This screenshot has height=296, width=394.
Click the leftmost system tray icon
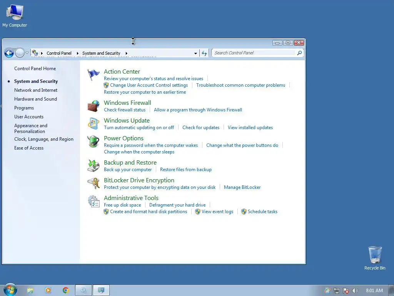[x=327, y=291]
